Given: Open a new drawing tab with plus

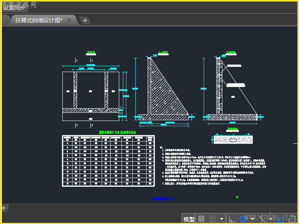Looking at the screenshot, I should pyautogui.click(x=85, y=21).
